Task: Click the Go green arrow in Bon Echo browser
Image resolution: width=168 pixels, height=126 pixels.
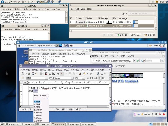Action: pyautogui.click(x=138, y=61)
